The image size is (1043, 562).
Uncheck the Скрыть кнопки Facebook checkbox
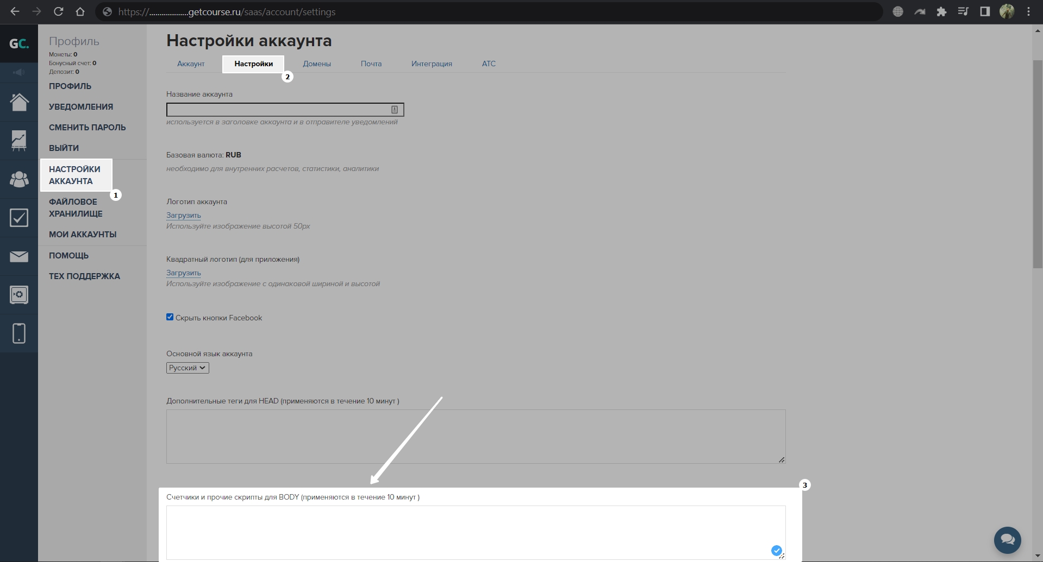point(170,317)
